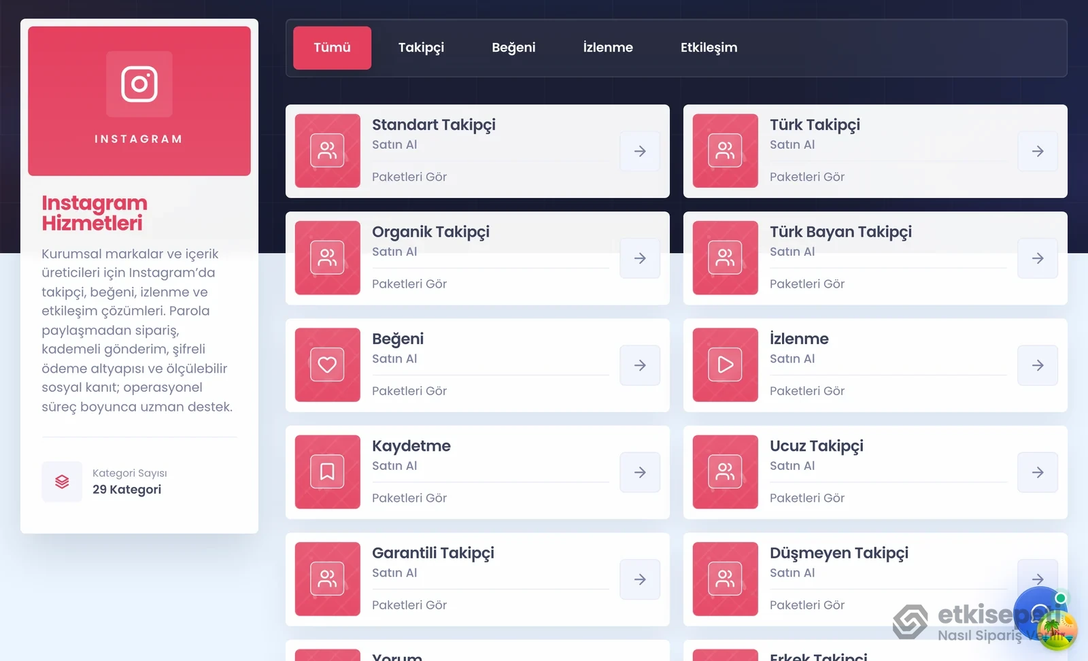The width and height of the screenshot is (1088, 661).
Task: Click the Türk Takipçi users icon
Action: pos(725,151)
